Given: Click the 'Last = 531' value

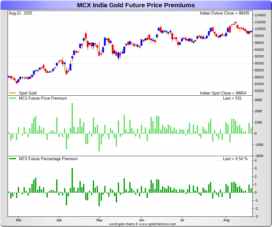Looking at the screenshot, I should point(232,98).
